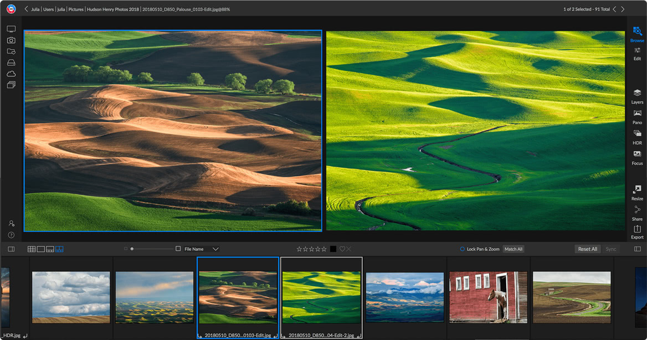Toggle the right panel visibility

click(638, 249)
